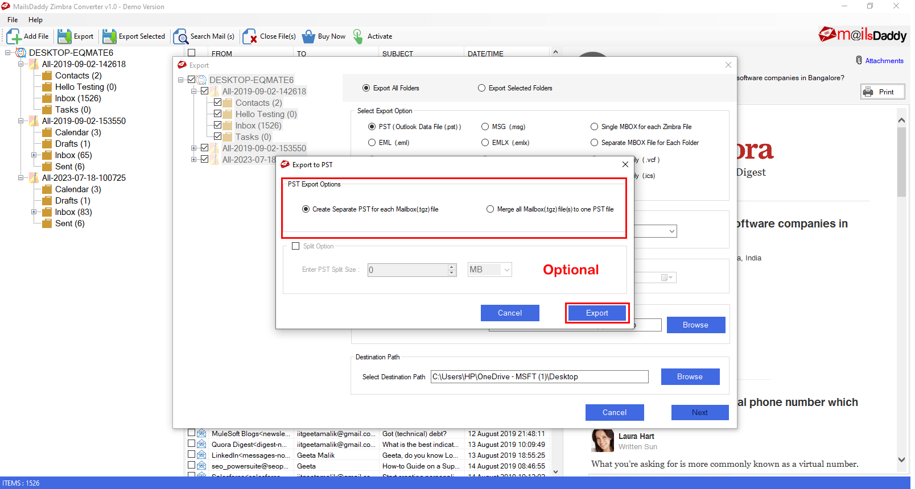Click Export in the Export to PST dialog

pos(597,313)
